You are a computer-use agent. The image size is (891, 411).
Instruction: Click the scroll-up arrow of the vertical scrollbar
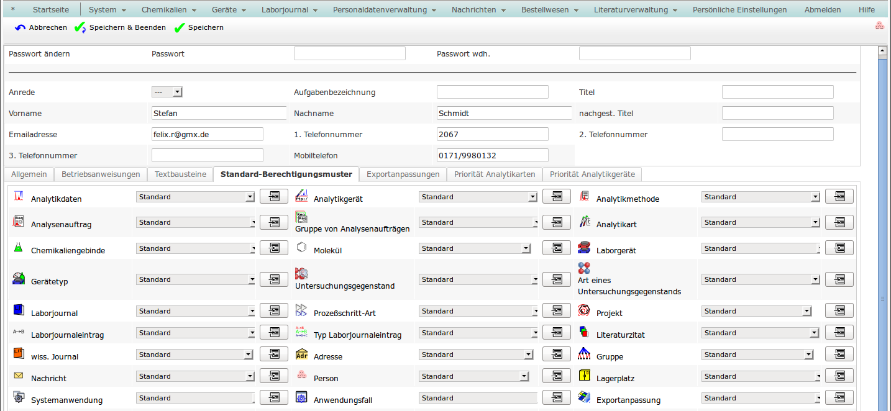pyautogui.click(x=882, y=51)
